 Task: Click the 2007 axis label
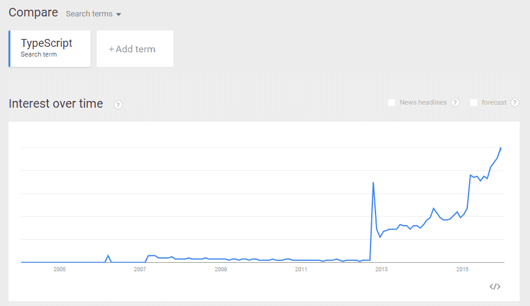tap(140, 269)
